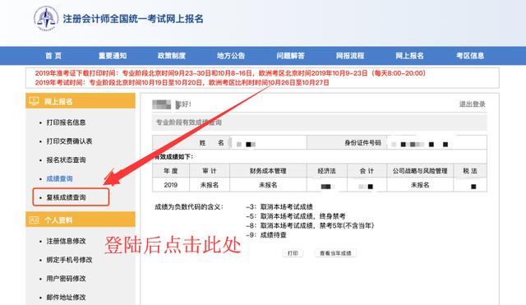Click the 会计 table column header
Image resolution: width=526 pixels, height=305 pixels.
point(367,171)
